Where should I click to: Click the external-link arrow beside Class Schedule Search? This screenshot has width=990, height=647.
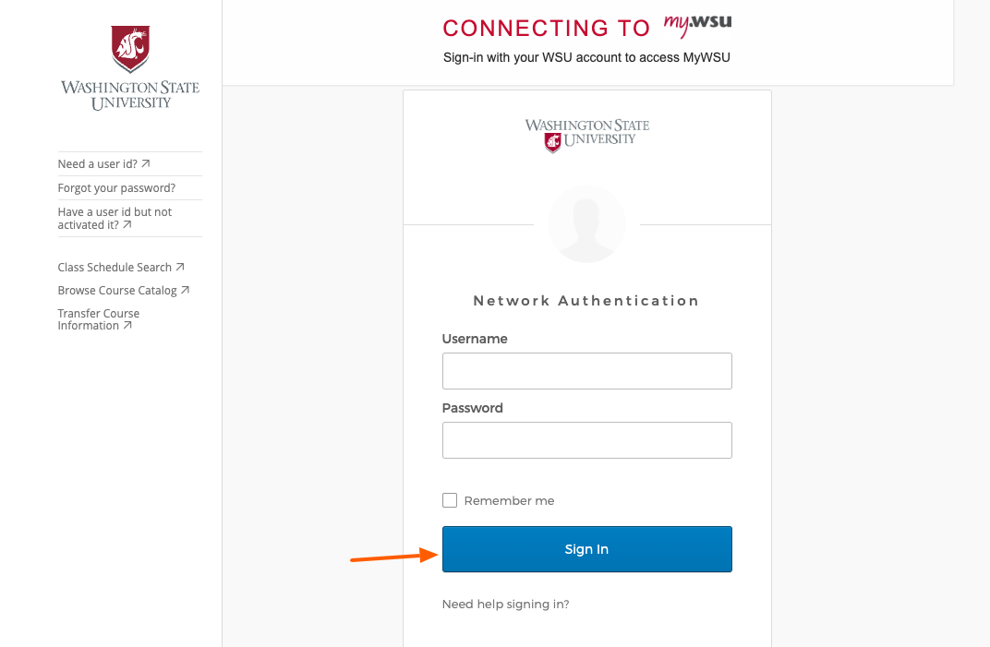click(181, 267)
